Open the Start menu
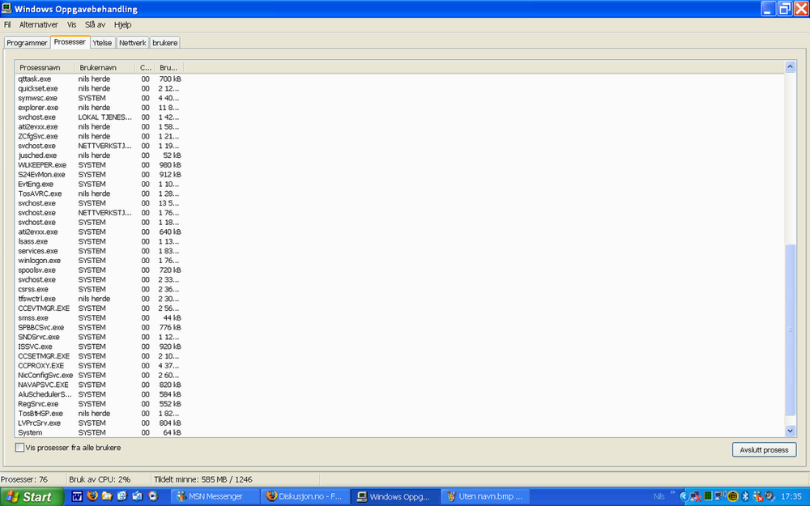Screen dimensions: 810x506 click(32, 497)
